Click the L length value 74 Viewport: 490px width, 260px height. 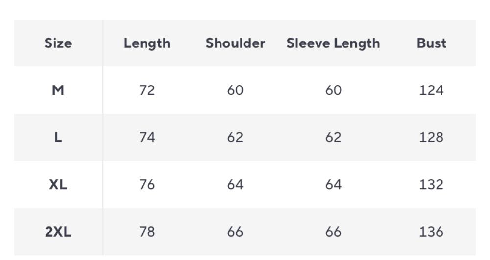pyautogui.click(x=147, y=137)
